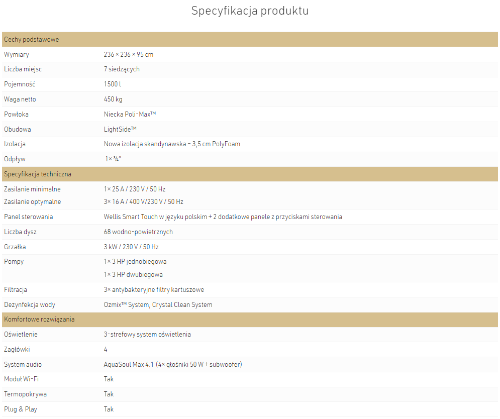500x419 pixels.
Task: Click the 'Powłoka' label
Action: click(x=16, y=114)
